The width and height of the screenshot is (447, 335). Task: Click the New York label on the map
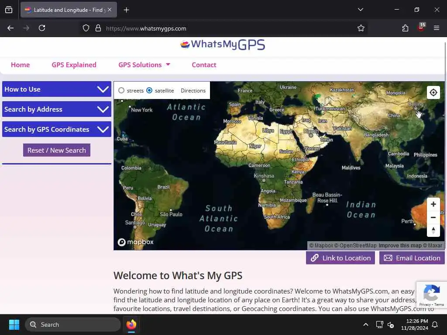pyautogui.click(x=142, y=109)
